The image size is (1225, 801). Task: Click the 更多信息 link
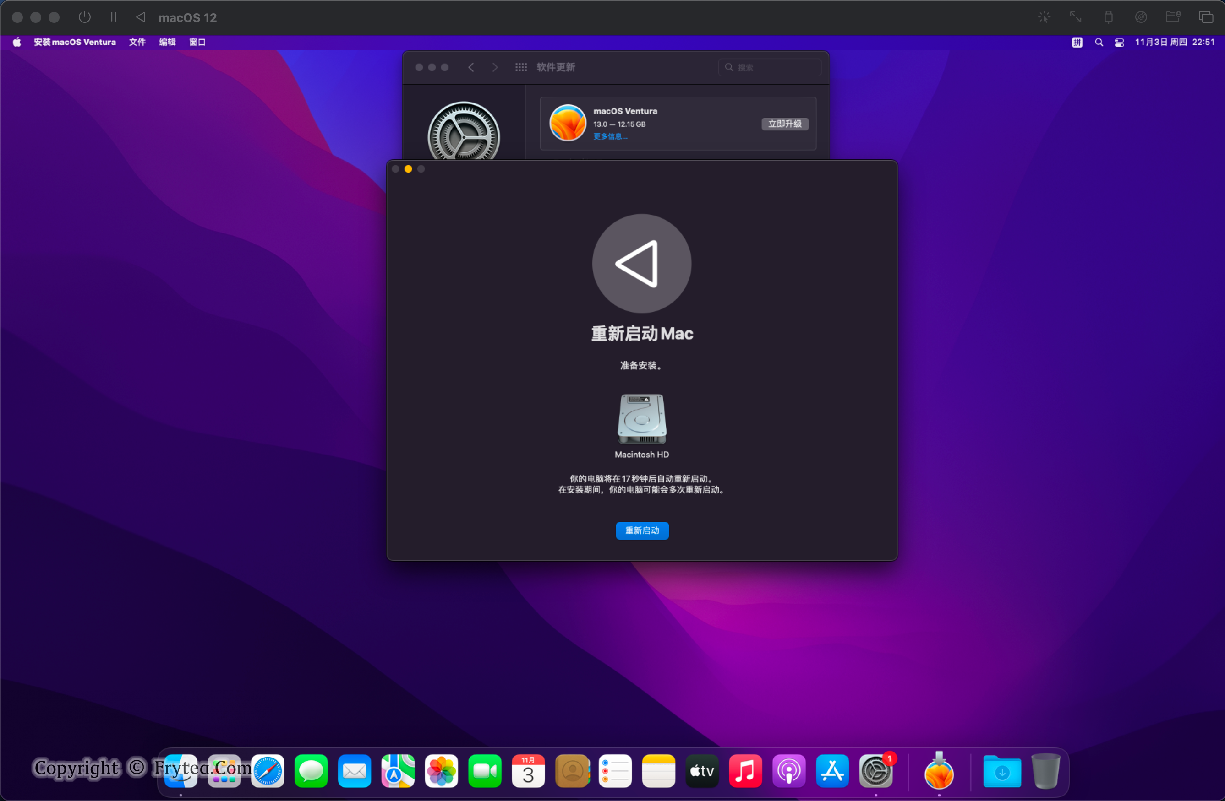(x=610, y=136)
